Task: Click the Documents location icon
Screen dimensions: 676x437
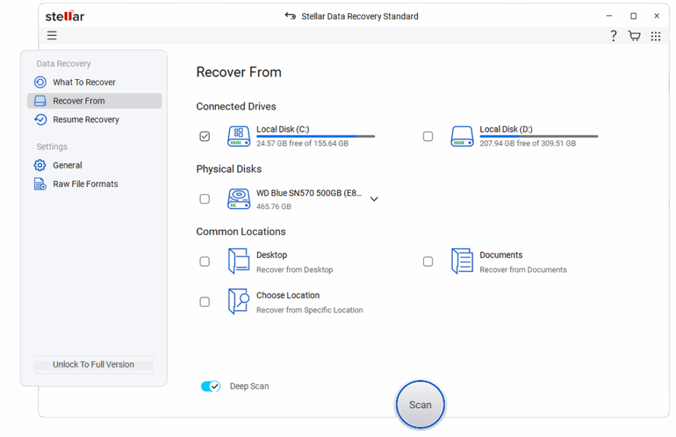Action: click(x=462, y=261)
